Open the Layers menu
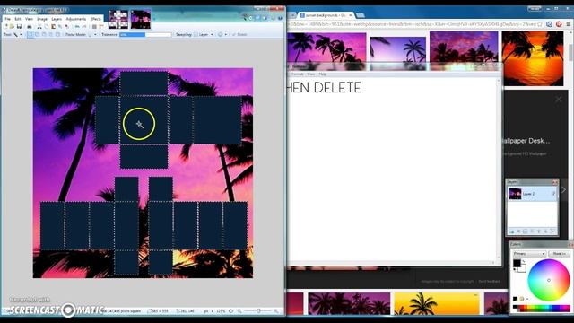The image size is (574, 323). pyautogui.click(x=57, y=19)
